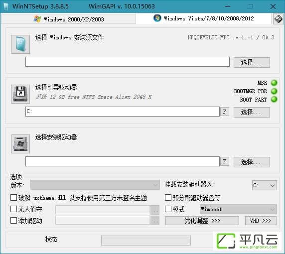Click browse button for unattended file
Screen dimensions: 285x254
click(155, 210)
